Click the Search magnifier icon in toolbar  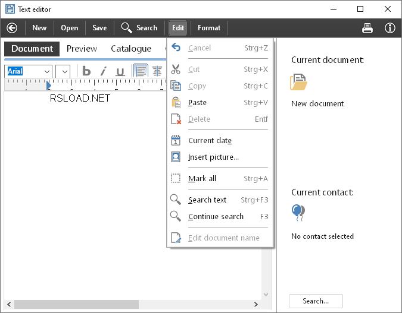click(x=126, y=28)
